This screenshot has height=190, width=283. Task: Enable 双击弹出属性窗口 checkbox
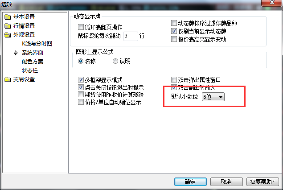click(174, 79)
